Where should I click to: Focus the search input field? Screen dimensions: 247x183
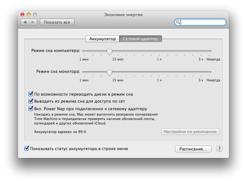200,22
